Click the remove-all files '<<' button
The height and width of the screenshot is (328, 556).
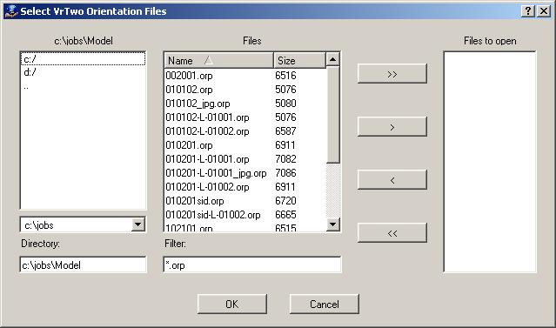pyautogui.click(x=392, y=233)
